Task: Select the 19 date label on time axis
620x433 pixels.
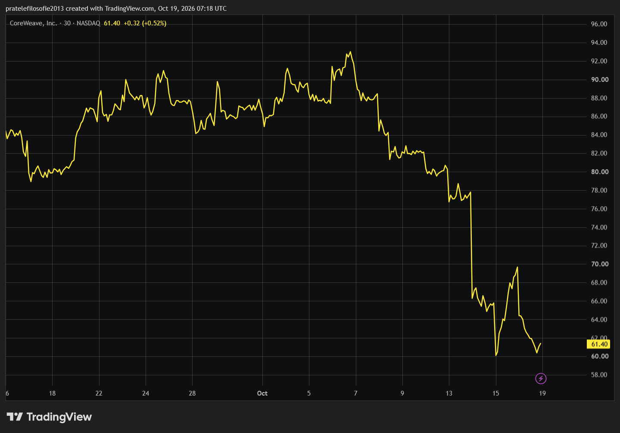Action: point(542,393)
